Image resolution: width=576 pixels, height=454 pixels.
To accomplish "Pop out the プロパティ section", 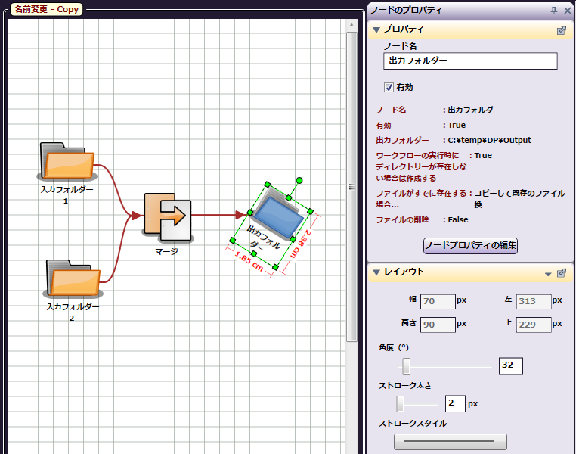I will pyautogui.click(x=562, y=30).
